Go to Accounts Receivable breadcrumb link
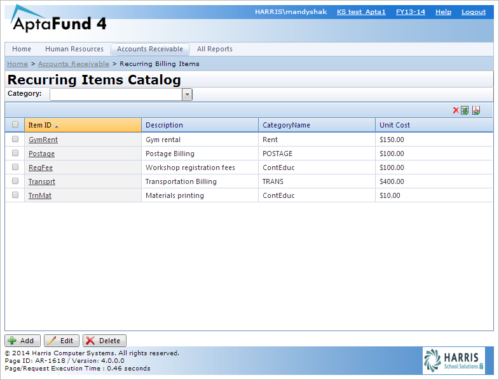499x380 pixels. coord(74,64)
